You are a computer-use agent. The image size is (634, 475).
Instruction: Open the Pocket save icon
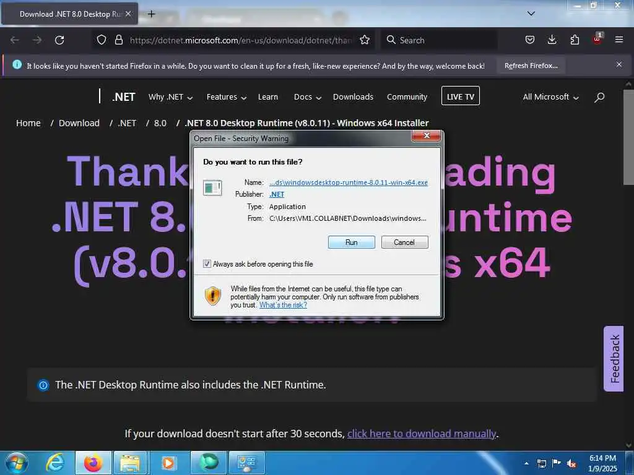coord(530,40)
